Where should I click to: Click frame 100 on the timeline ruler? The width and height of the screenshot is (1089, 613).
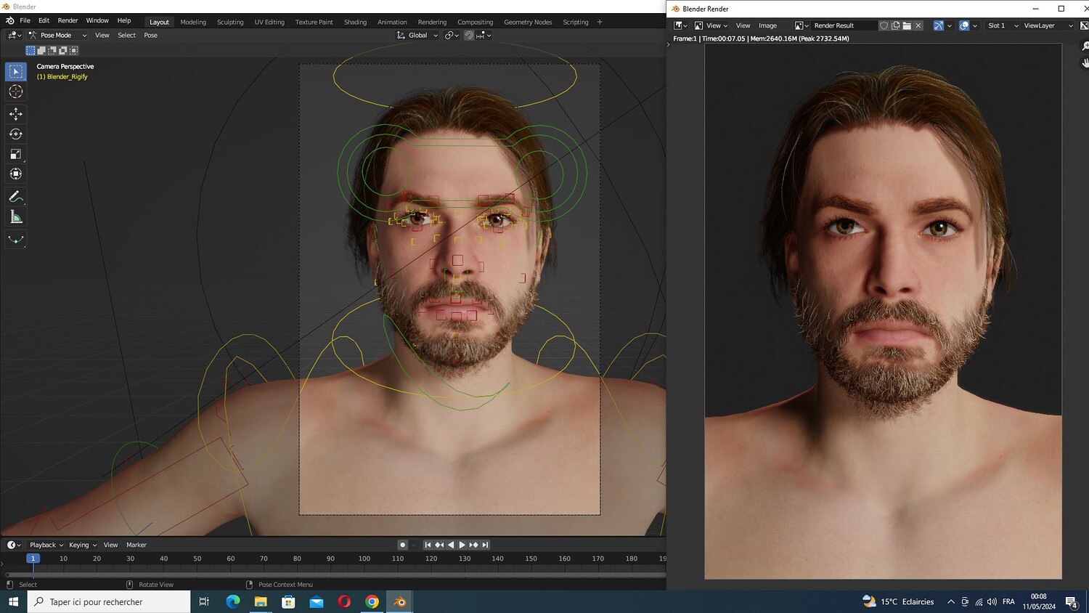(x=364, y=559)
